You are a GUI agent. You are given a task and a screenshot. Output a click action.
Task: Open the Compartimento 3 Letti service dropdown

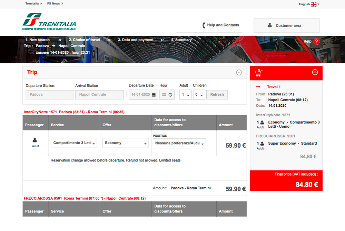74,143
